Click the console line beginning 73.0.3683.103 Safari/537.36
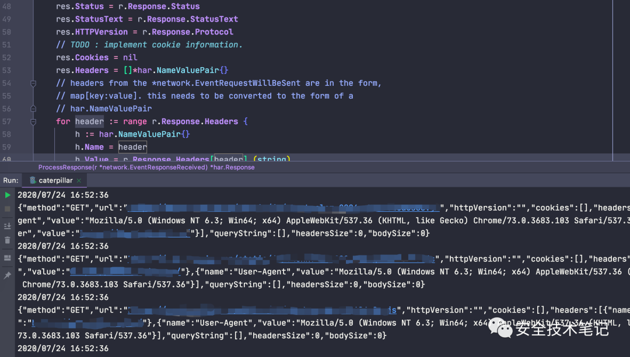Viewport: 630px width, 357px height. tap(202, 335)
